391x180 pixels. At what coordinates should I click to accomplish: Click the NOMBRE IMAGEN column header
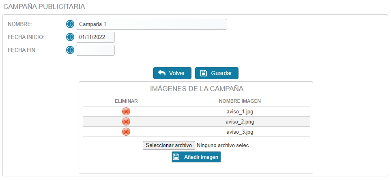pyautogui.click(x=240, y=101)
